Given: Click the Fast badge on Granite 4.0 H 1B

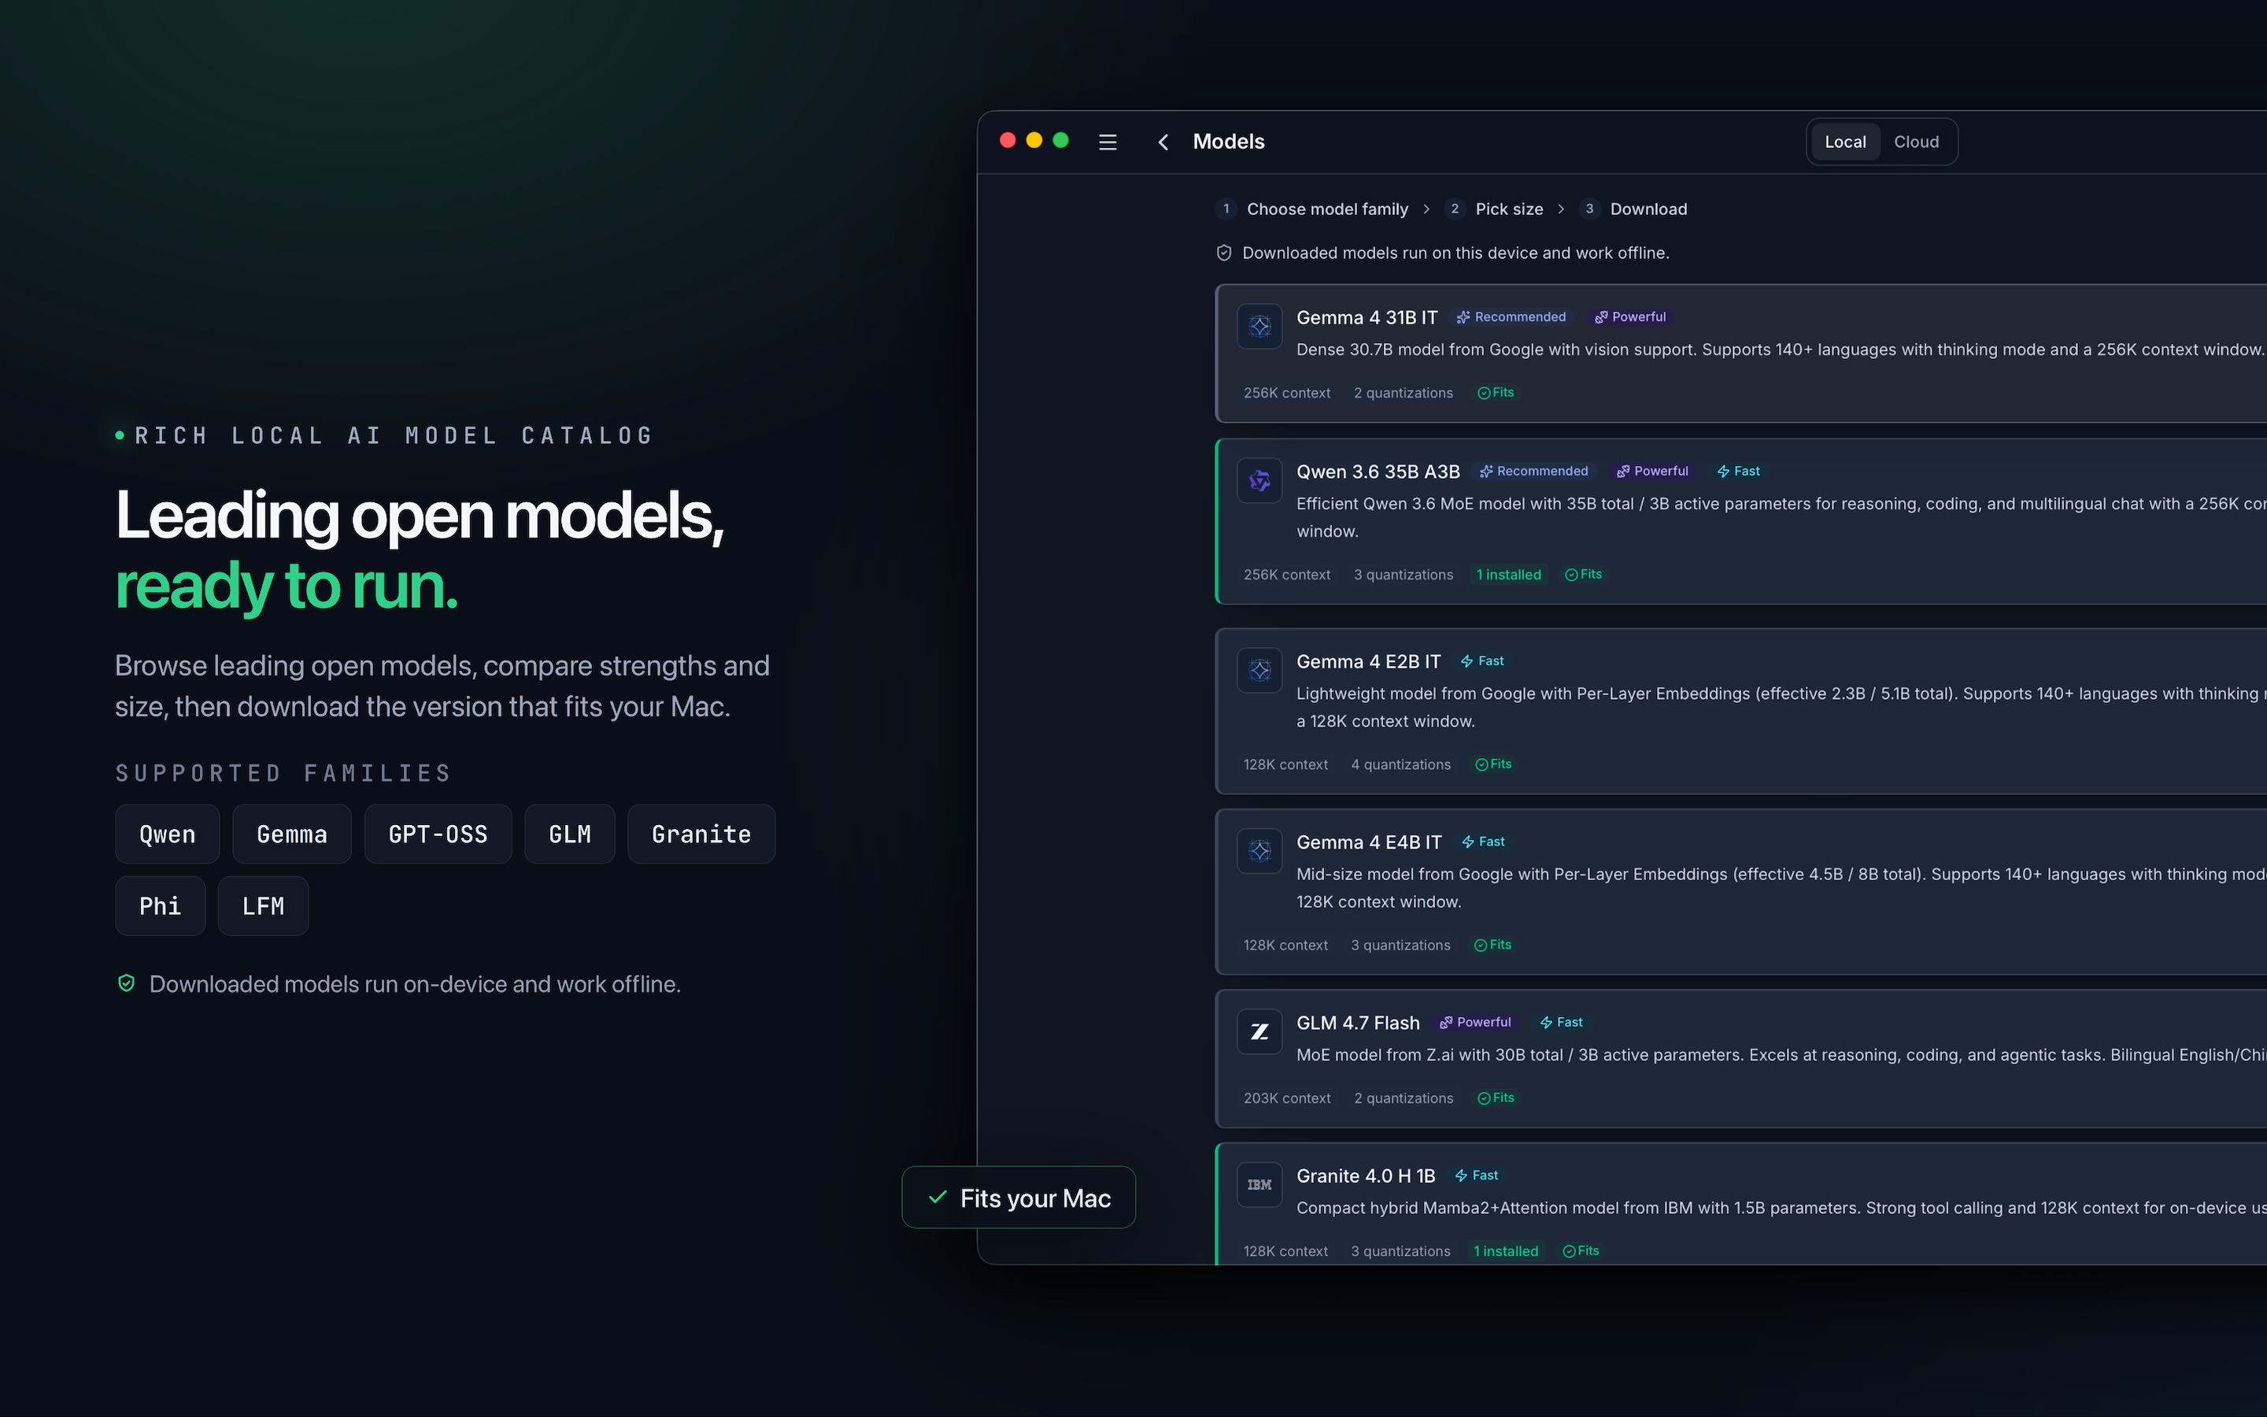Looking at the screenshot, I should point(1477,1175).
